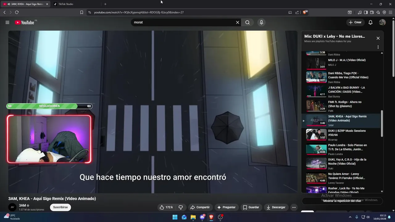Open the Brave VPN shield icon
The width and height of the screenshot is (395, 222).
coord(384,12)
